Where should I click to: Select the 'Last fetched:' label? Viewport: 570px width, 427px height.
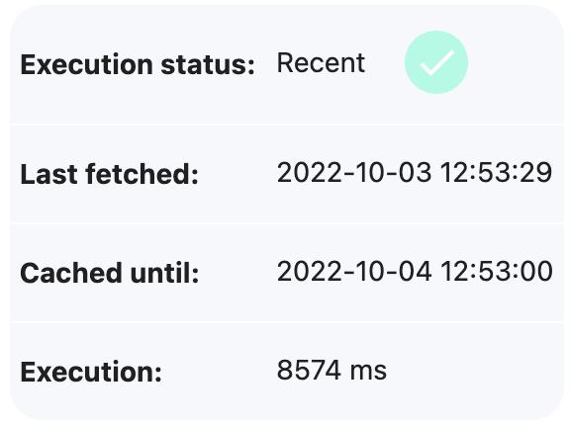tap(110, 174)
